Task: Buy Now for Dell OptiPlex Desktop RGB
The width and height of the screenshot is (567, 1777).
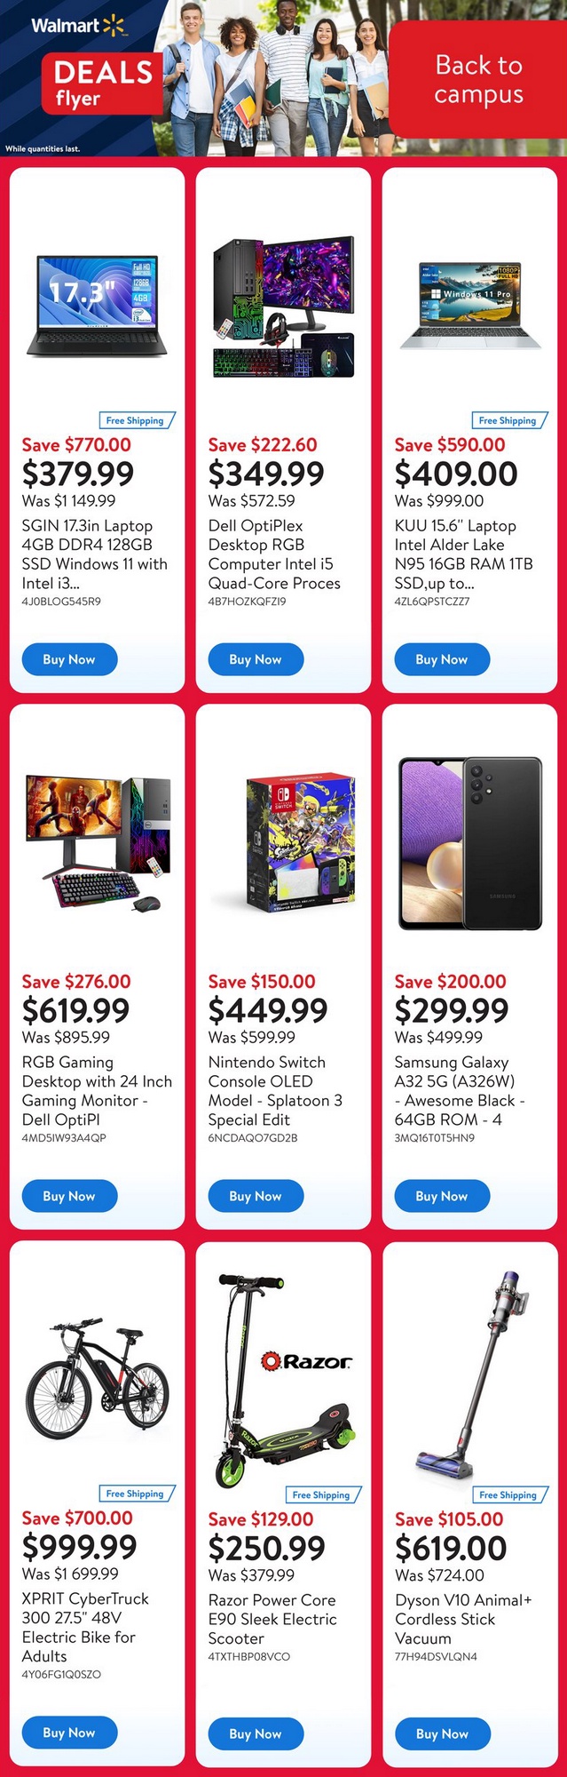Action: tap(256, 659)
